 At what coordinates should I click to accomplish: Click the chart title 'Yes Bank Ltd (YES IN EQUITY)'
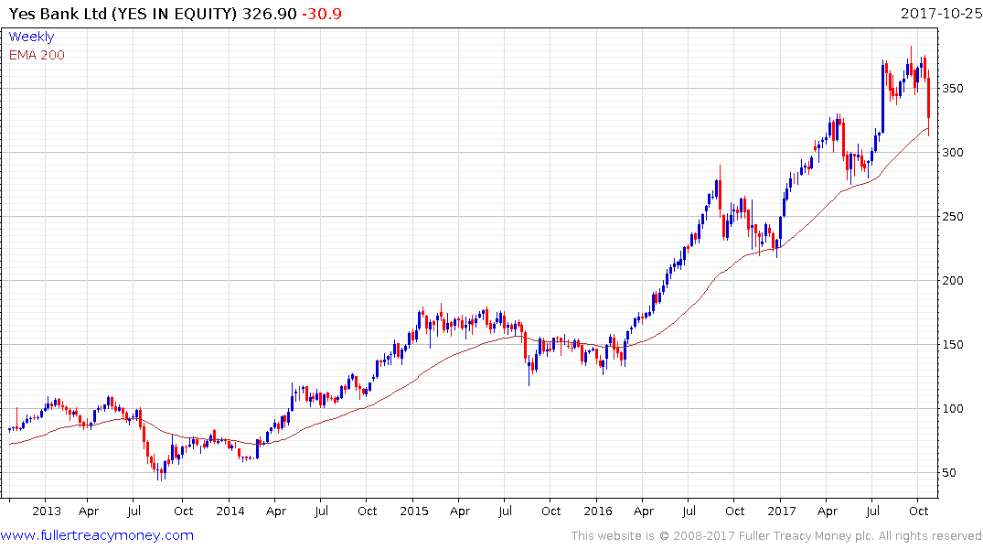(123, 14)
